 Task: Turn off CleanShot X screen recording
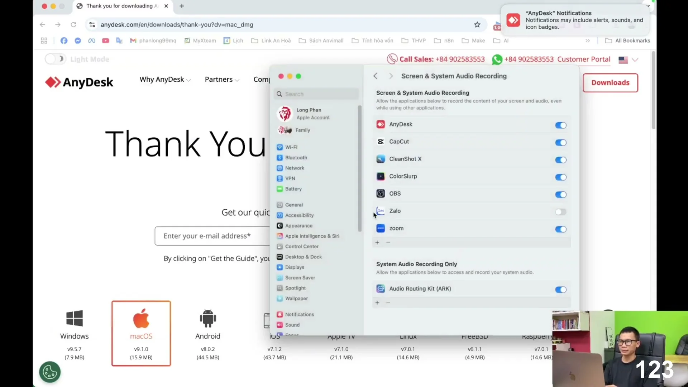click(561, 160)
